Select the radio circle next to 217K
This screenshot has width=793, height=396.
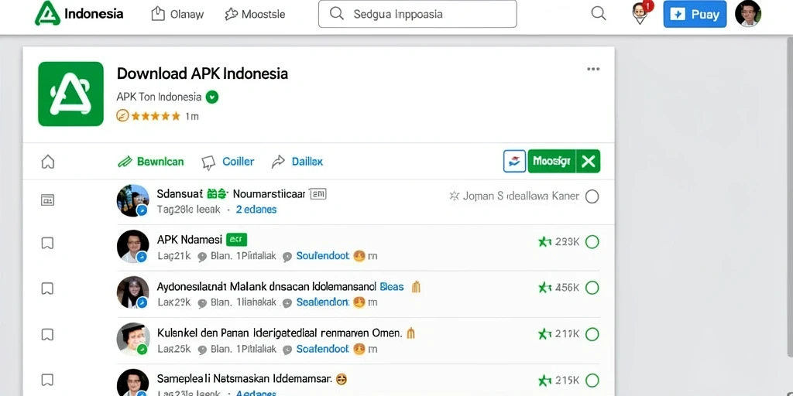tap(592, 334)
